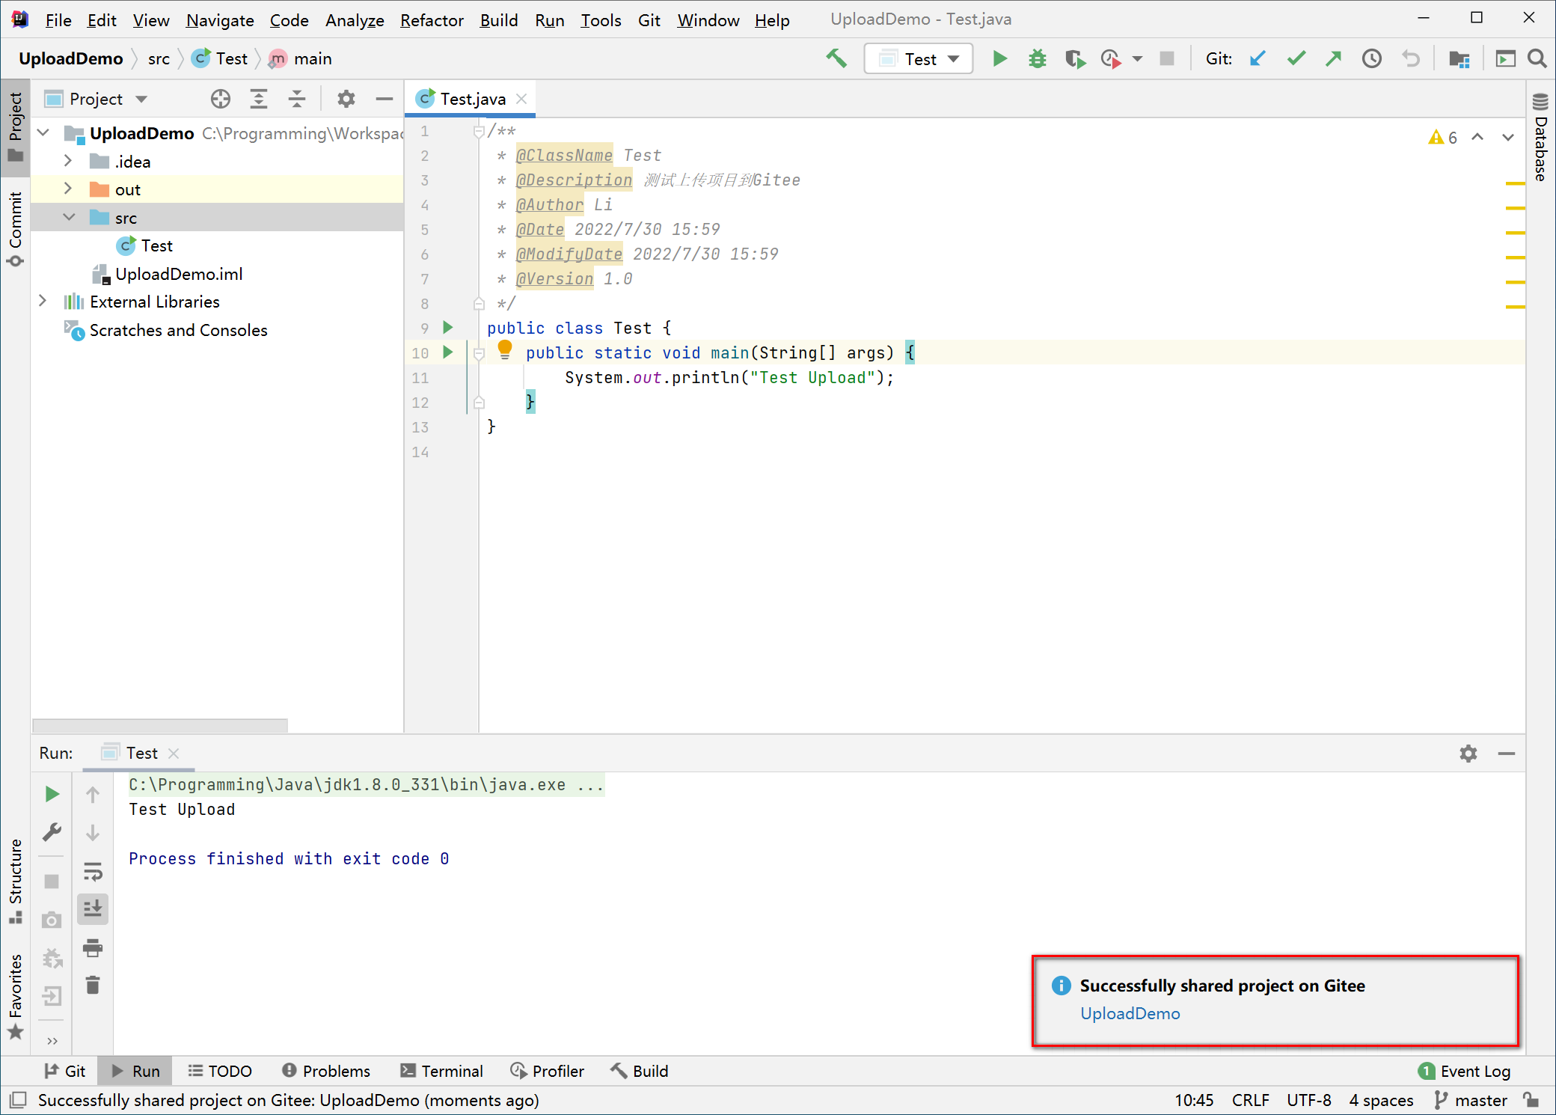Click the profiler run icon in toolbar
Screen dimensions: 1556x1115
[x=1112, y=58]
